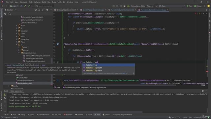Click the search magnifier in Solution explorer
This screenshot has width=211, height=119.
click(x=10, y=14)
